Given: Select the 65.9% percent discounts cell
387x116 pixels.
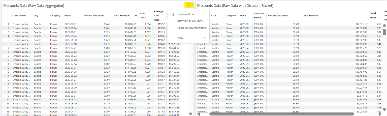Looking at the screenshot, I should click(x=97, y=80).
